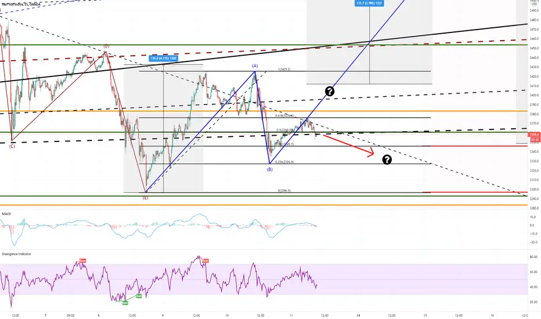This screenshot has width=541, height=319.
Task: Click the Fib level label 1(3425.2)
Action: pyautogui.click(x=284, y=70)
